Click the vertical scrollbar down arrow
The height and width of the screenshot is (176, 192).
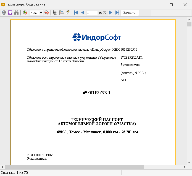click(x=189, y=163)
